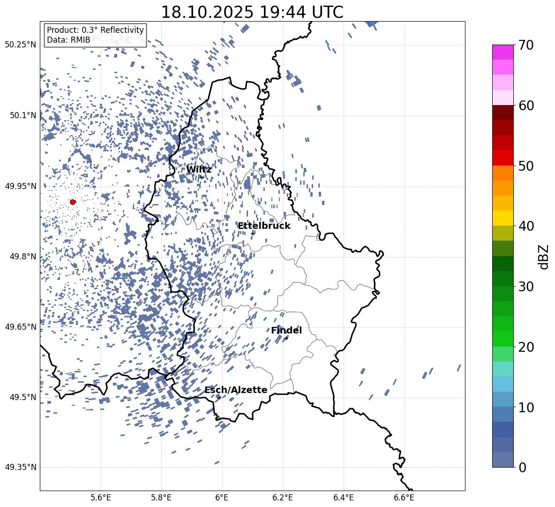555x507 pixels.
Task: Click the dBZ colorbar axis title
Action: 544,257
